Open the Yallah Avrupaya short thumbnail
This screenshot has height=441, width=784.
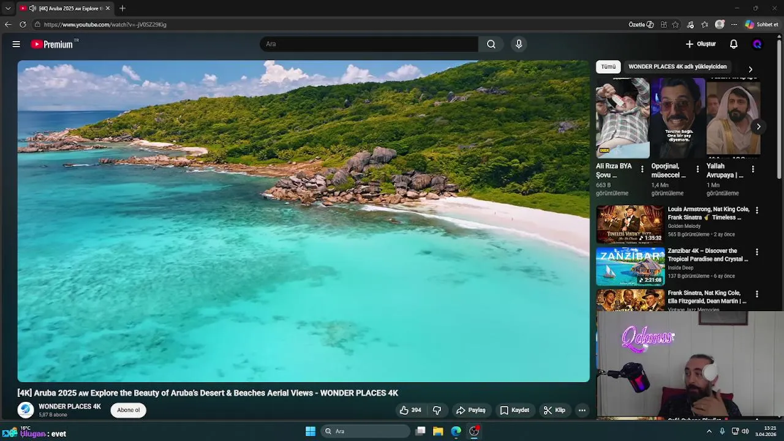tap(733, 118)
